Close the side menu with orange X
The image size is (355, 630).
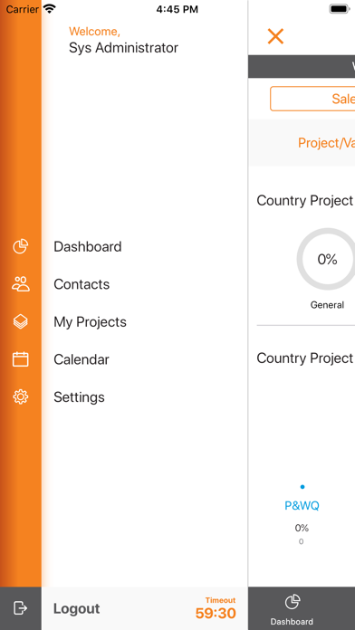point(275,36)
